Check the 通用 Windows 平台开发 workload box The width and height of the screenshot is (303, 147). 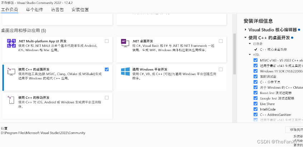221,69
